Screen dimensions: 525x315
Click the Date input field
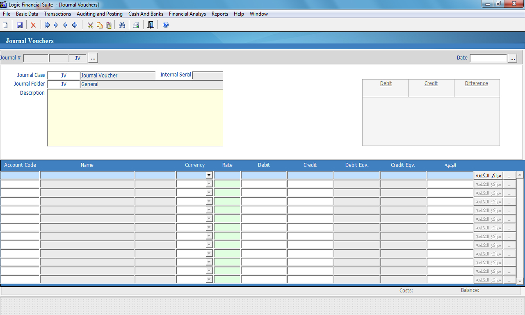[488, 58]
